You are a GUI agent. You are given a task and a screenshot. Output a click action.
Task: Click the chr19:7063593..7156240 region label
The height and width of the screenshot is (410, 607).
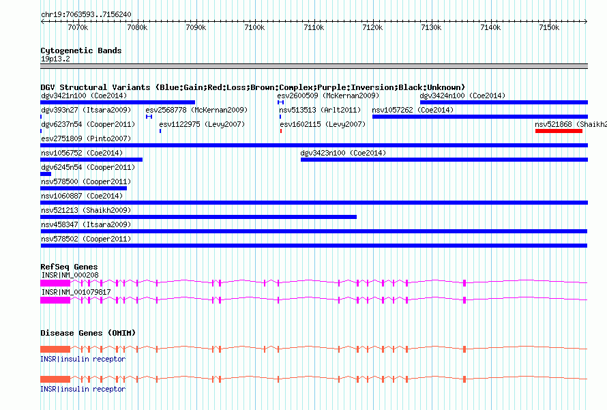coord(86,14)
